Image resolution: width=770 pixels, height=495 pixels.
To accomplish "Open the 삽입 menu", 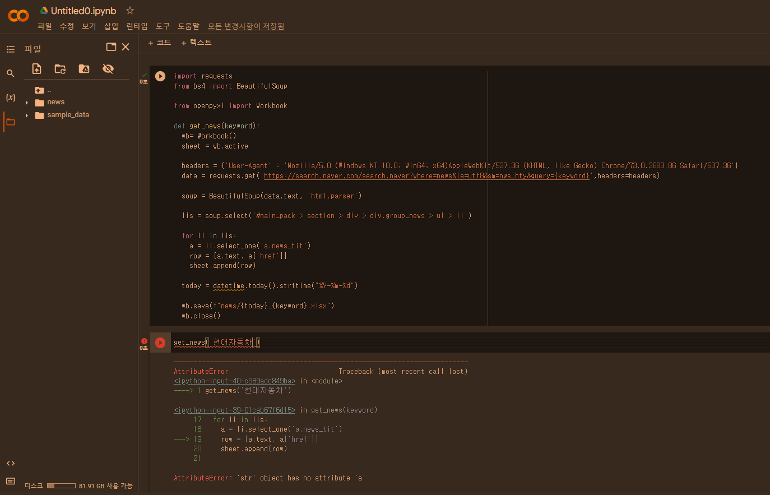I will pyautogui.click(x=111, y=26).
